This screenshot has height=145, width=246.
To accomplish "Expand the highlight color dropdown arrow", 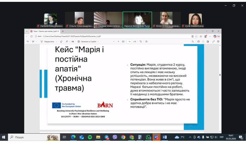I will pos(36,41).
